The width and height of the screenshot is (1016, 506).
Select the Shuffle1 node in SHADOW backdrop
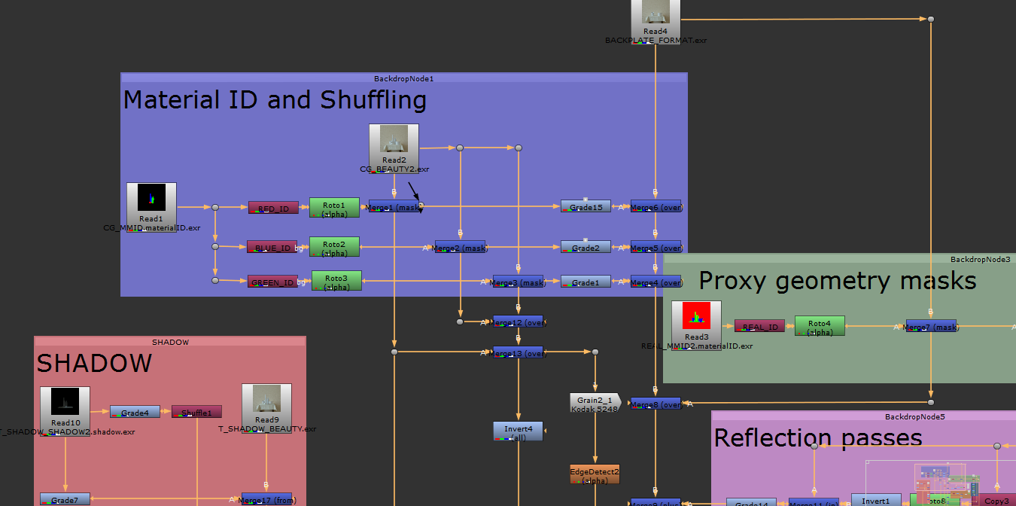click(x=196, y=412)
